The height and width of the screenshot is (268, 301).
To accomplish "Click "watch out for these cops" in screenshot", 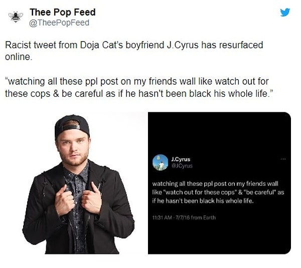I will [x=200, y=192].
